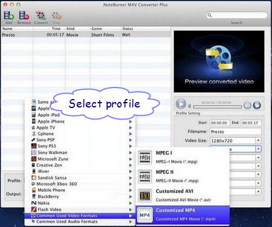Select MPEG II icon in submenu
The height and width of the screenshot is (227, 272).
pyautogui.click(x=145, y=176)
